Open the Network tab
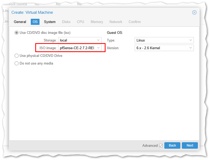The width and height of the screenshot is (210, 160). tap(116, 22)
